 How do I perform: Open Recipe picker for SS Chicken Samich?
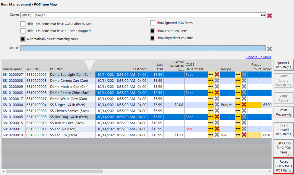(238, 111)
